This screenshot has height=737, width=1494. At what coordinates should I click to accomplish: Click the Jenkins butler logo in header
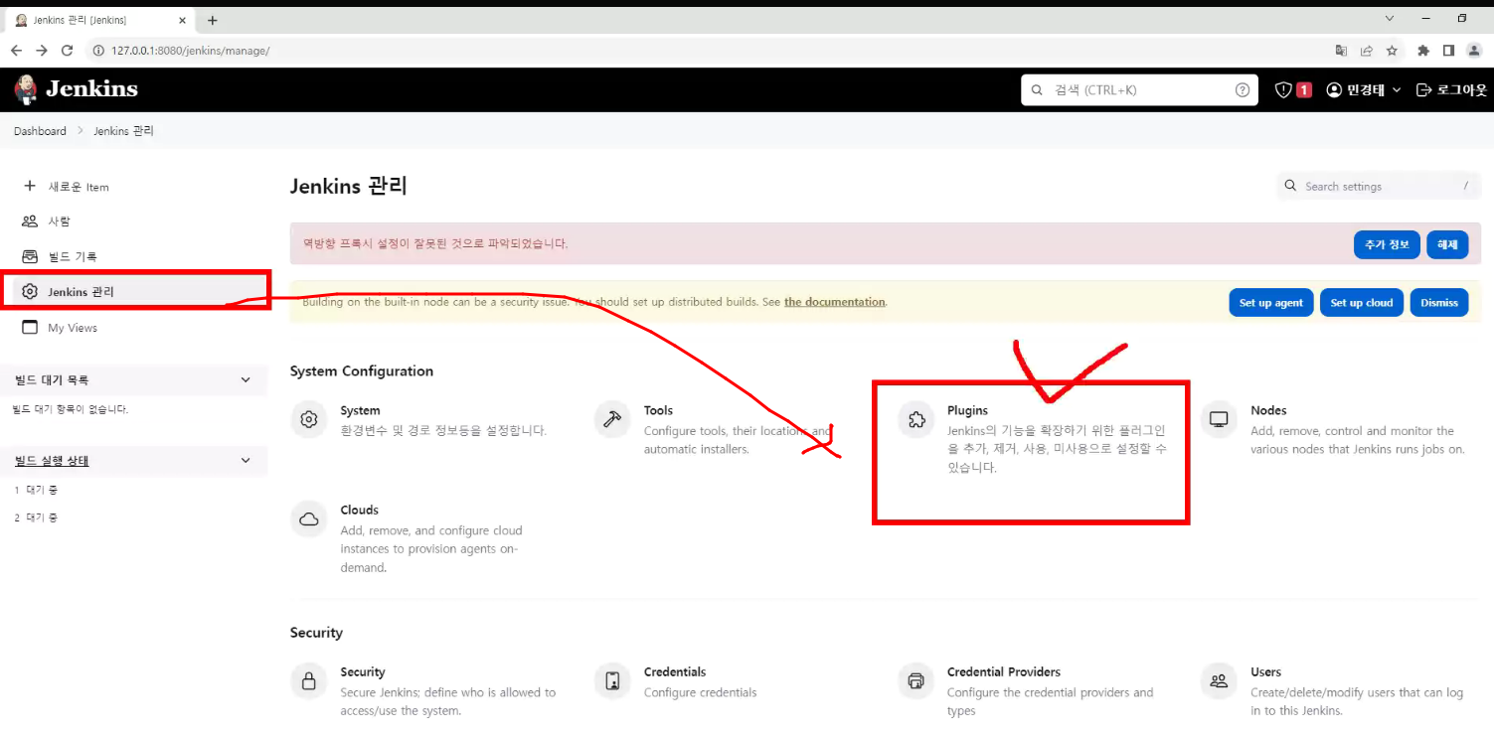pos(26,89)
